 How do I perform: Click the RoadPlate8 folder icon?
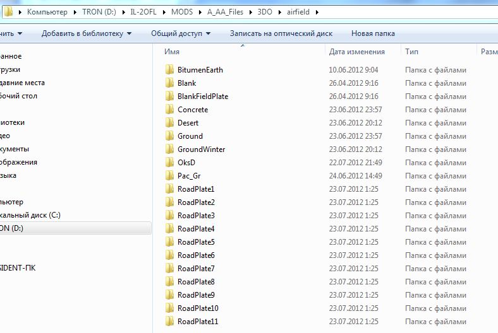point(169,281)
